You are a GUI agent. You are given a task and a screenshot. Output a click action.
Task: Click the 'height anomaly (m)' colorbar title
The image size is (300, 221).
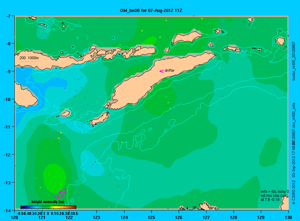coord(48,202)
